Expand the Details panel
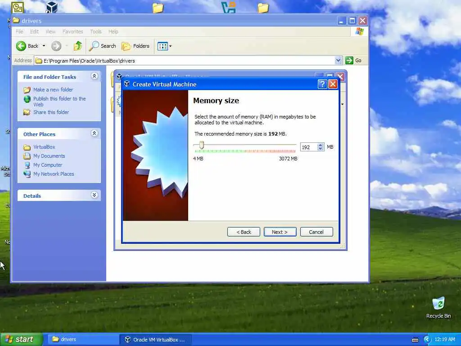 95,195
